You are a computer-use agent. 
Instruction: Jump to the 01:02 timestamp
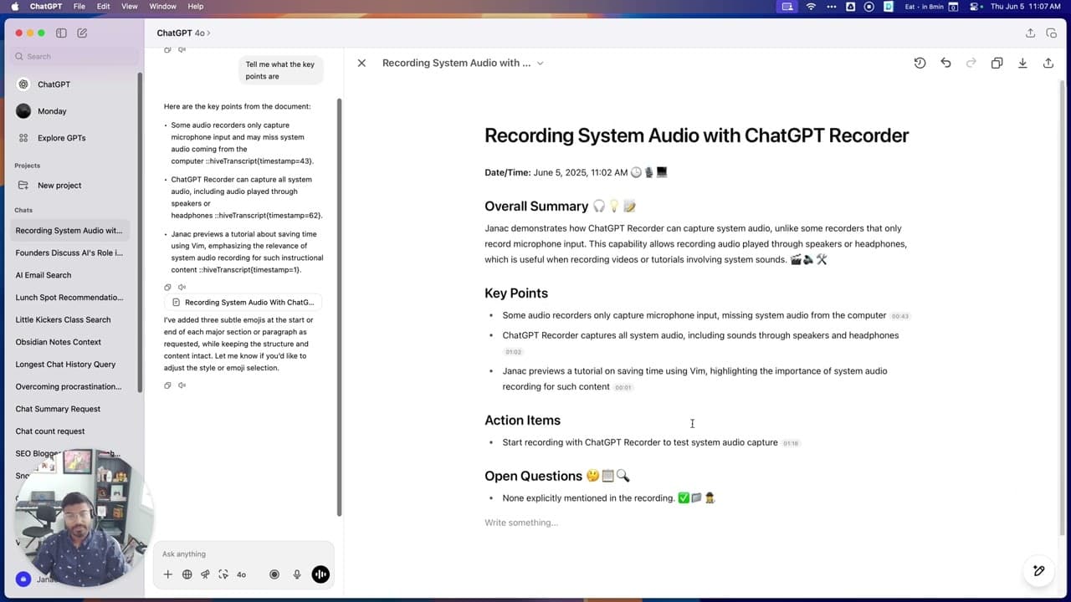click(513, 352)
